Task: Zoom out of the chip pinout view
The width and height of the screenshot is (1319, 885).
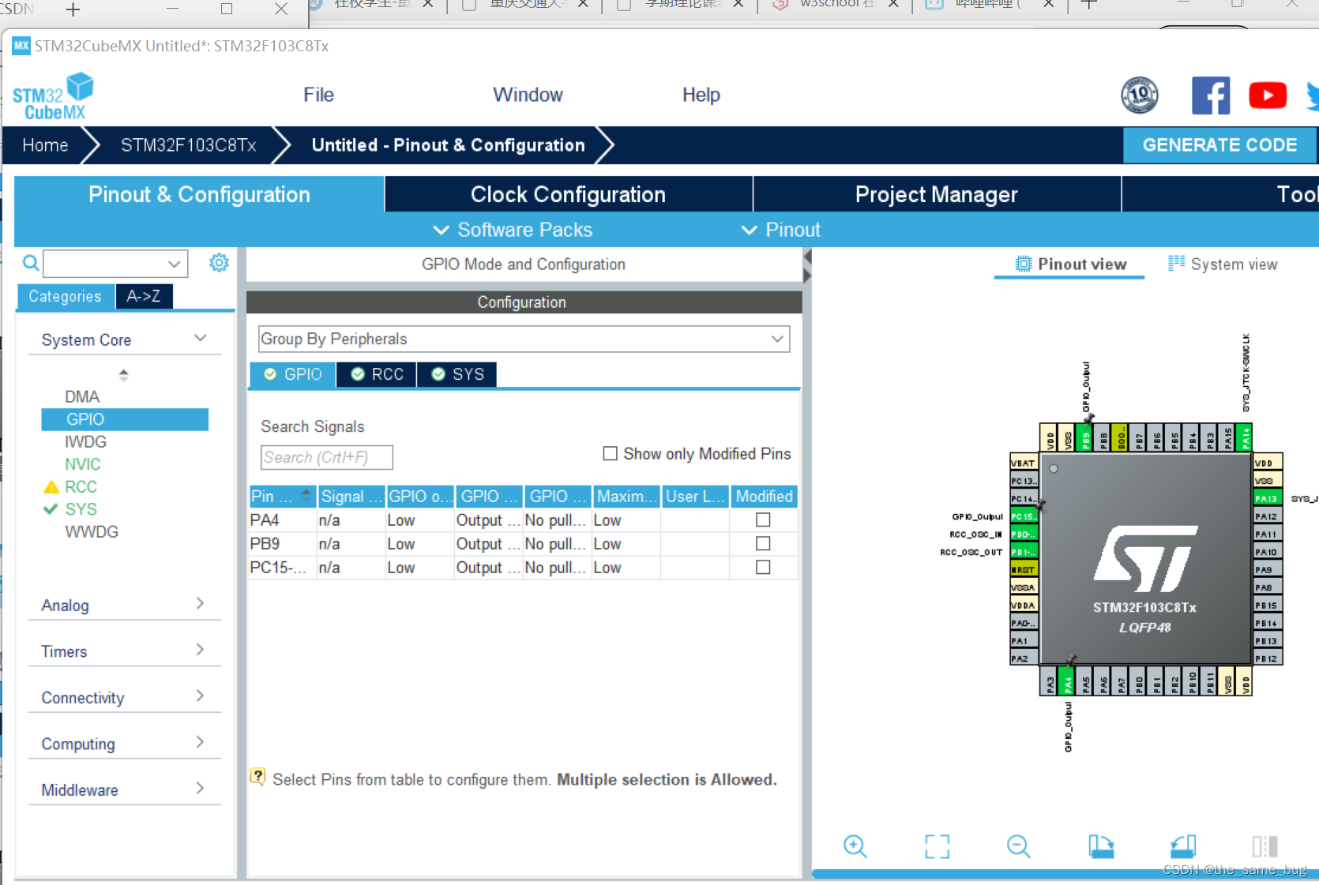Action: coord(1019,846)
